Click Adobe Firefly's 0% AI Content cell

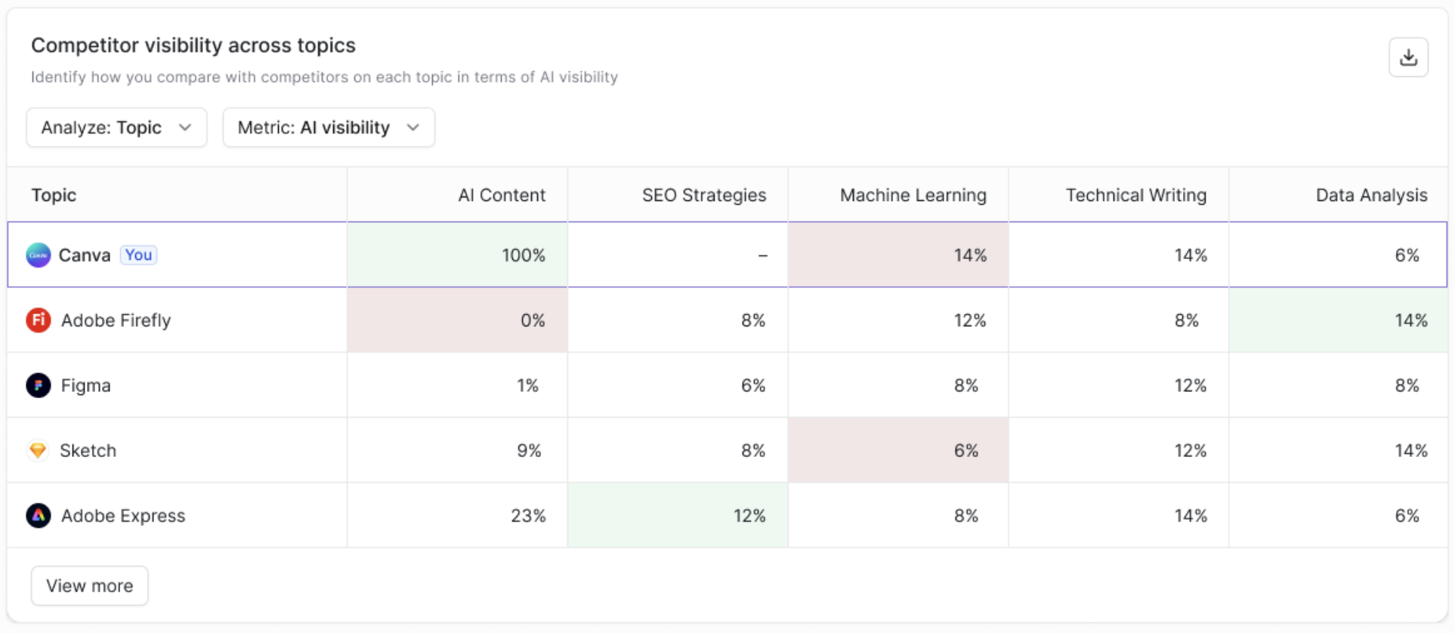tap(458, 320)
